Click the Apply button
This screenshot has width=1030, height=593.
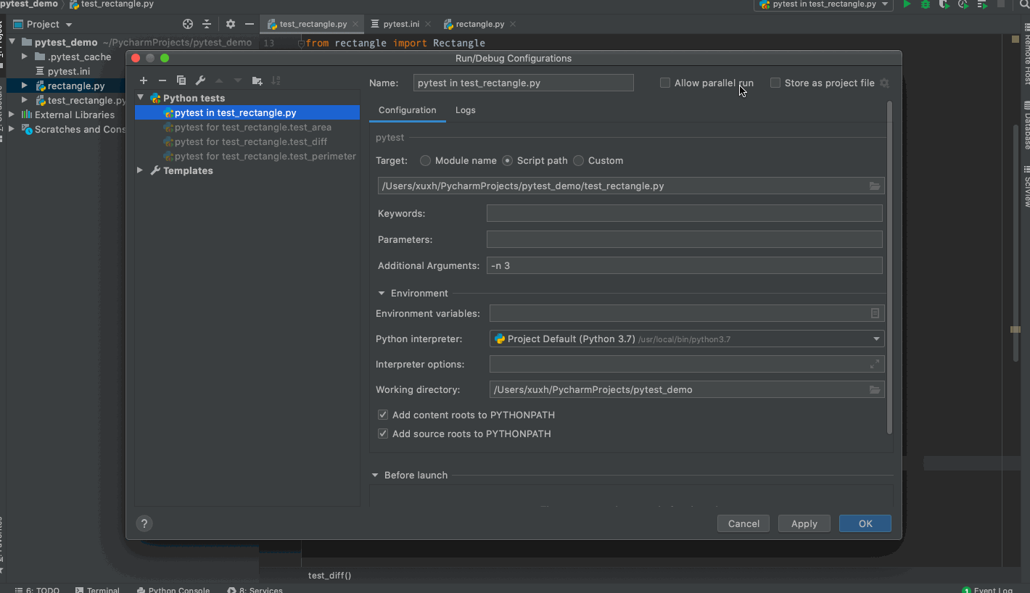[804, 523]
